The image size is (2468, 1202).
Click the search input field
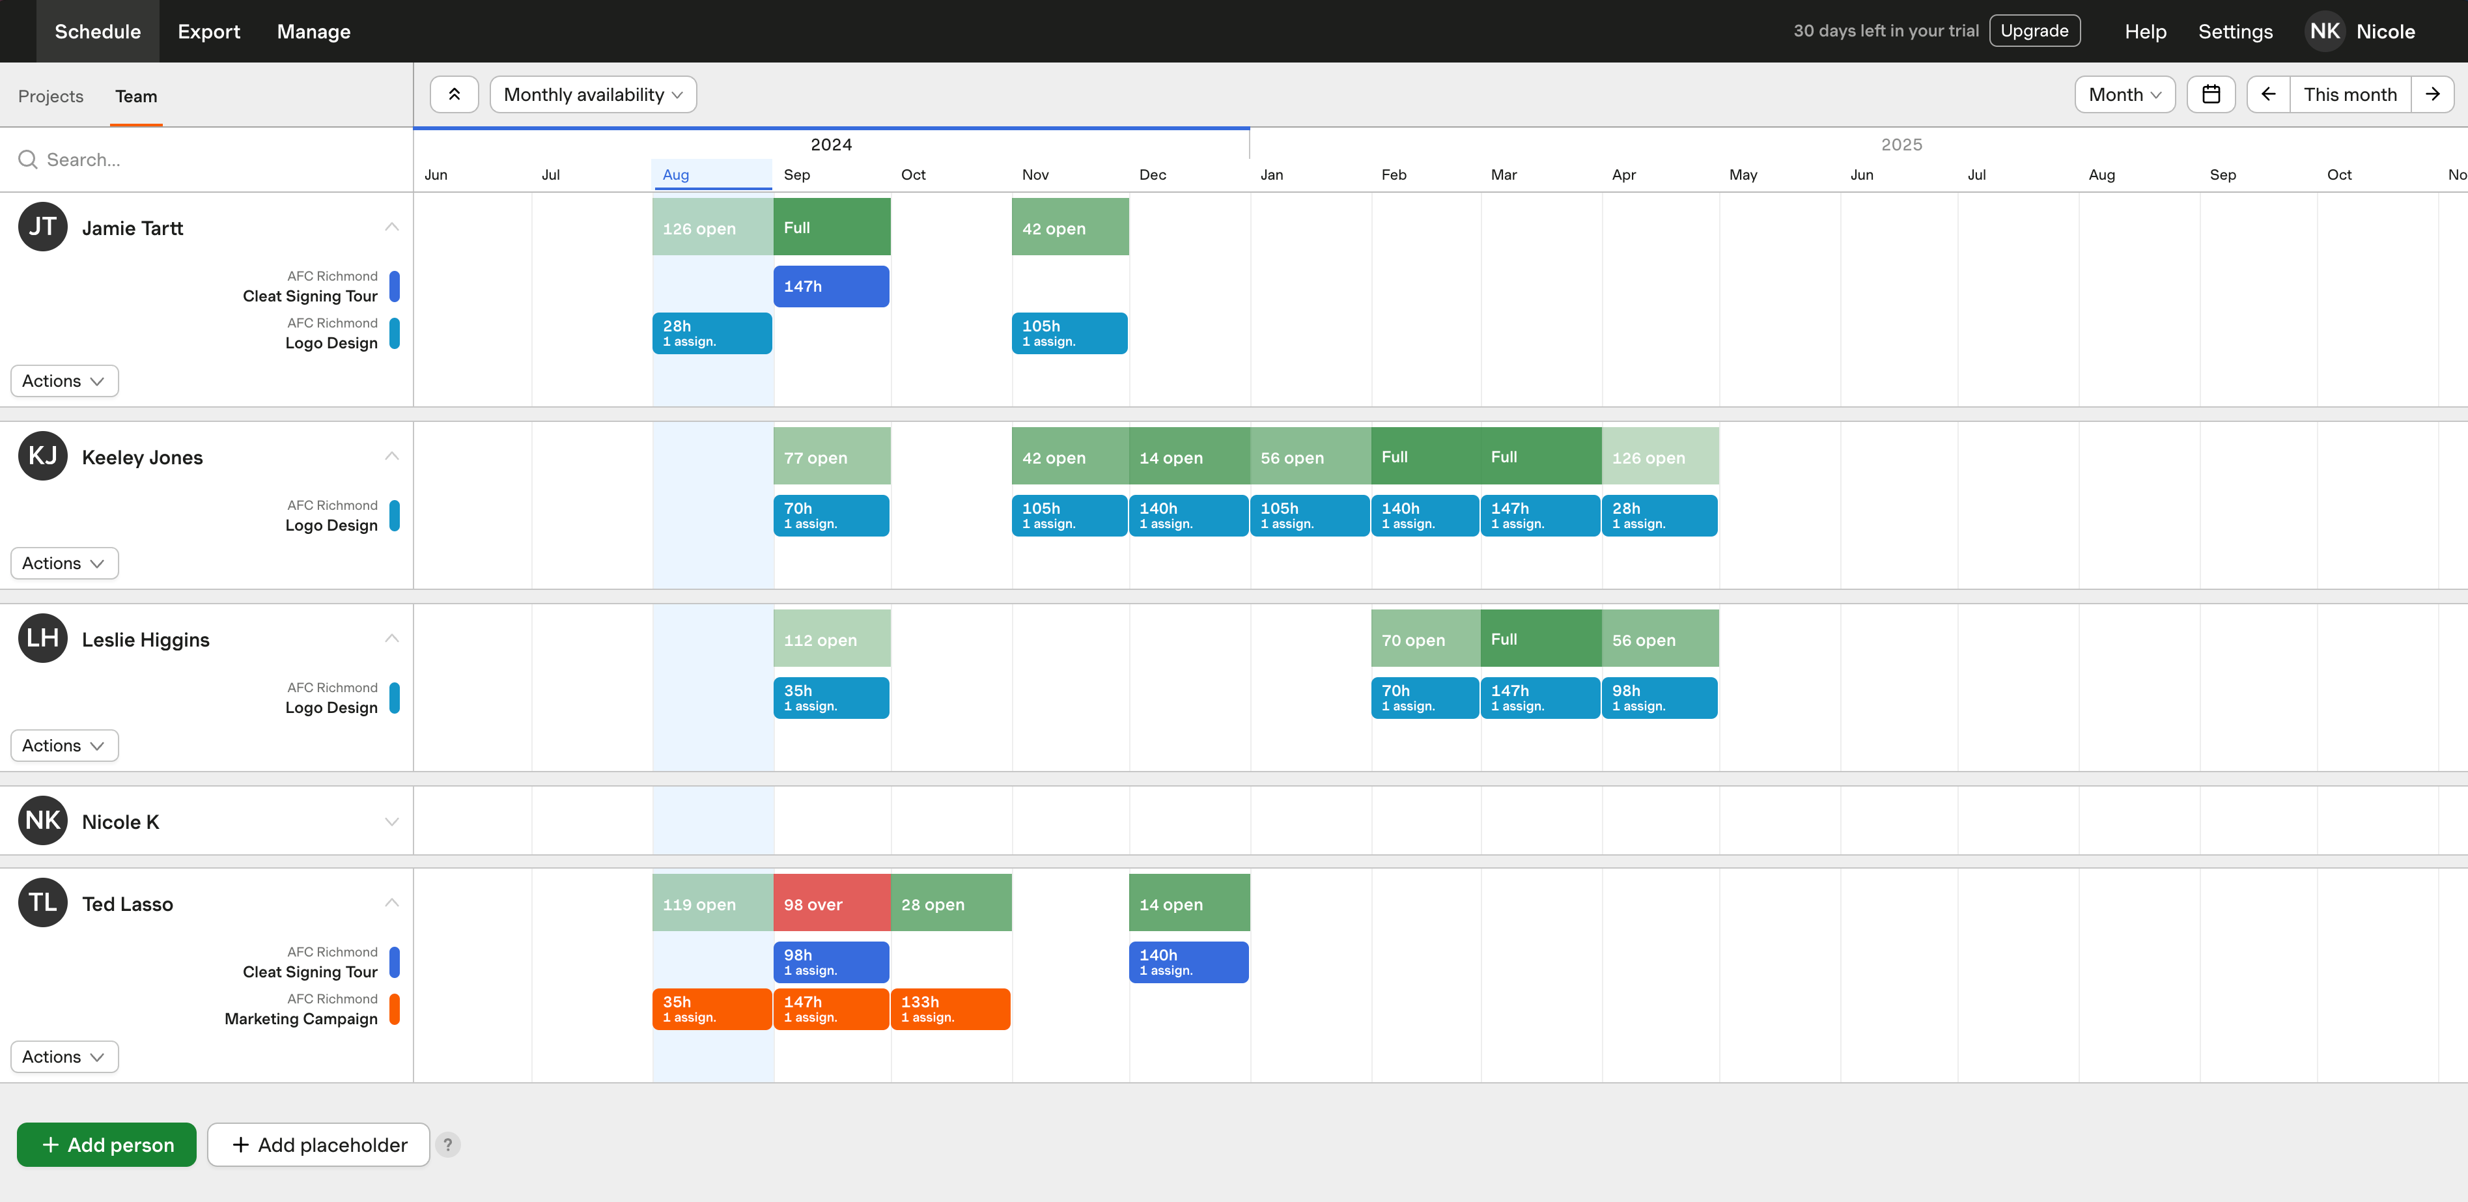(204, 159)
